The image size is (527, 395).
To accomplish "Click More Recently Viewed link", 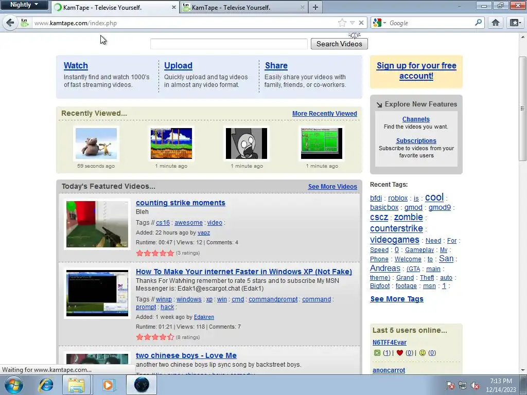I will coord(324,114).
